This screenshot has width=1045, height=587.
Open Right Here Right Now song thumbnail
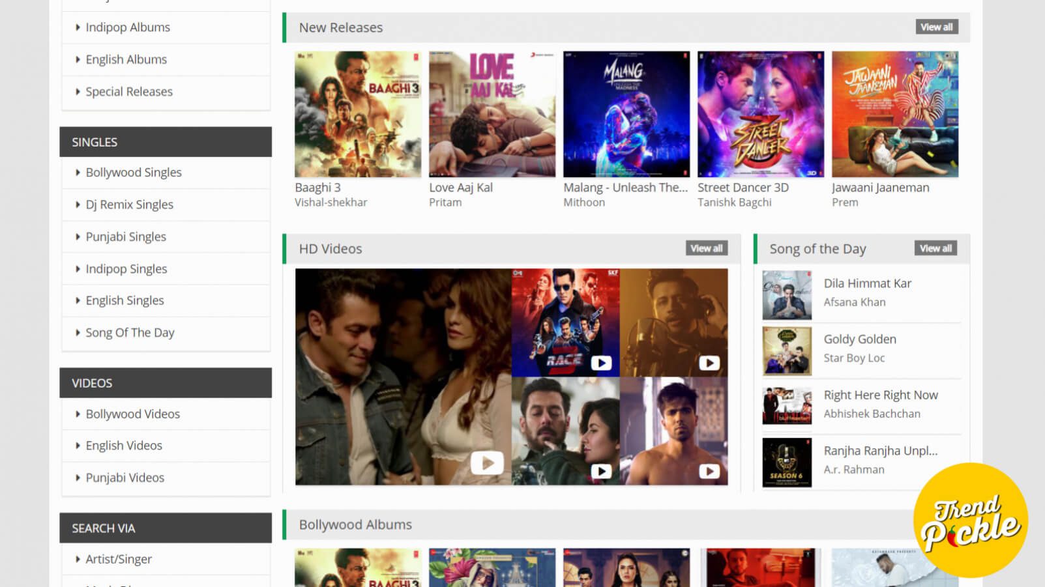click(x=787, y=407)
